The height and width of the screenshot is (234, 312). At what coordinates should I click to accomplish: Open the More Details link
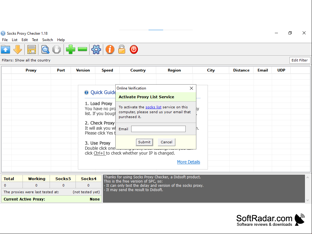188,162
